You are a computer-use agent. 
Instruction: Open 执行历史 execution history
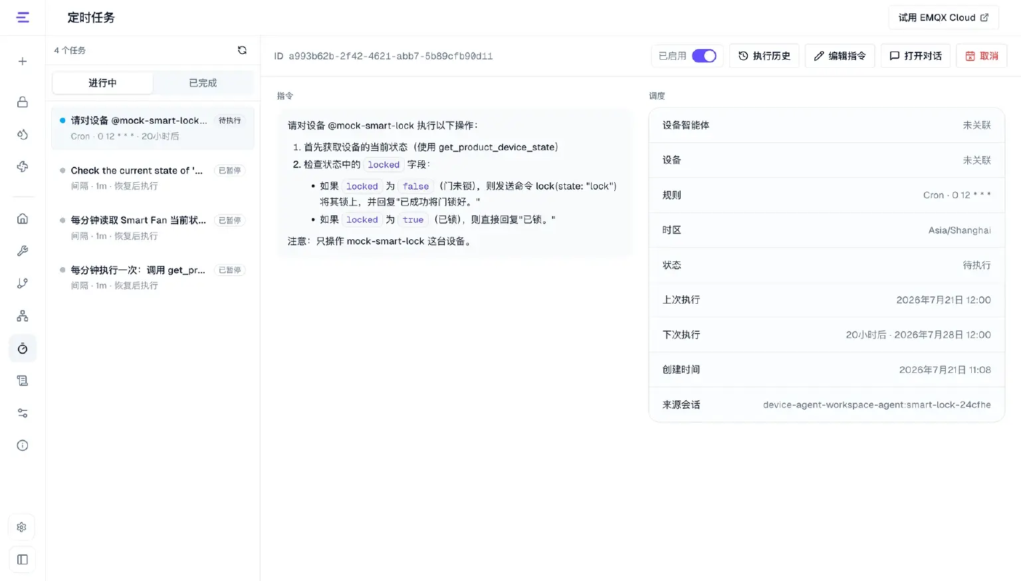764,56
